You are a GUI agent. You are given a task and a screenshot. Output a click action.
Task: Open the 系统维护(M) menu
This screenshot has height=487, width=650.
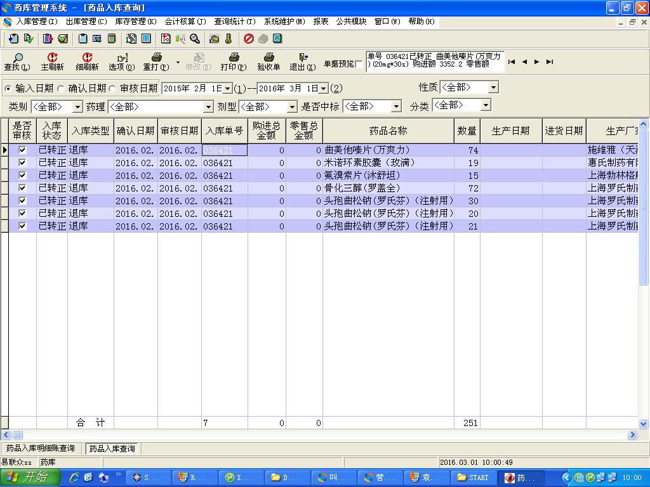point(284,22)
